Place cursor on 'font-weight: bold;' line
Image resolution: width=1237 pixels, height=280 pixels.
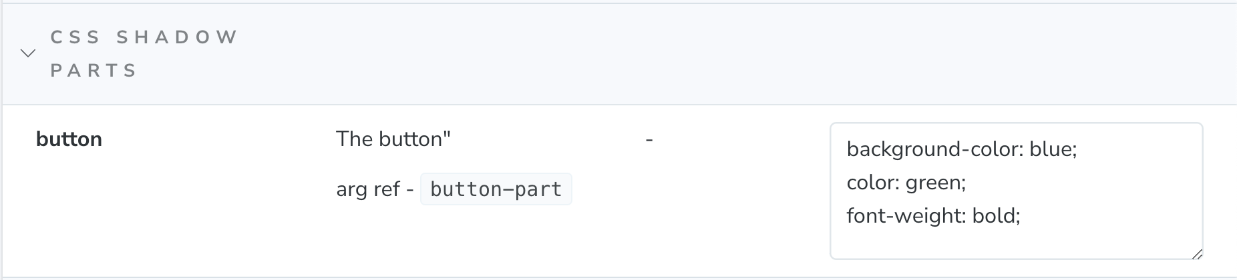coord(934,215)
